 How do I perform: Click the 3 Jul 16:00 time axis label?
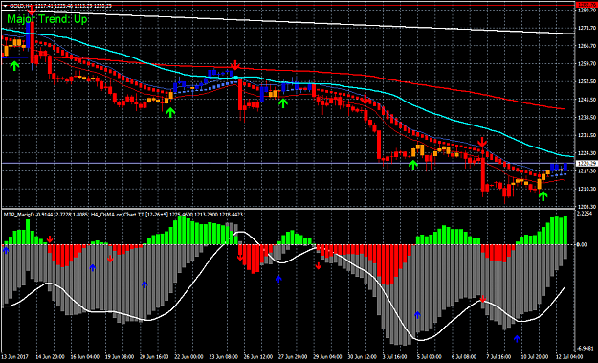(396, 357)
